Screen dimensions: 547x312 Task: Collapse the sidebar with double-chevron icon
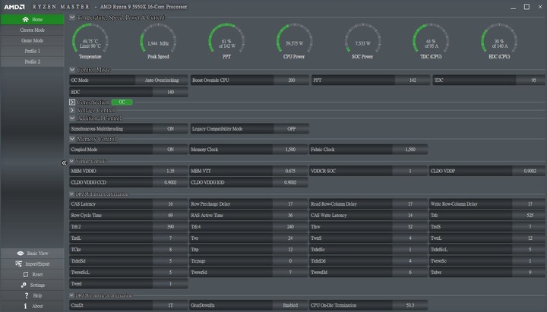coord(64,162)
